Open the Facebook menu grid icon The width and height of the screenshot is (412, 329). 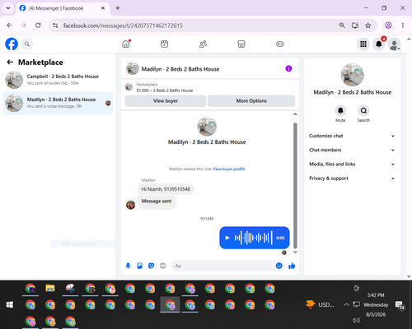click(363, 44)
